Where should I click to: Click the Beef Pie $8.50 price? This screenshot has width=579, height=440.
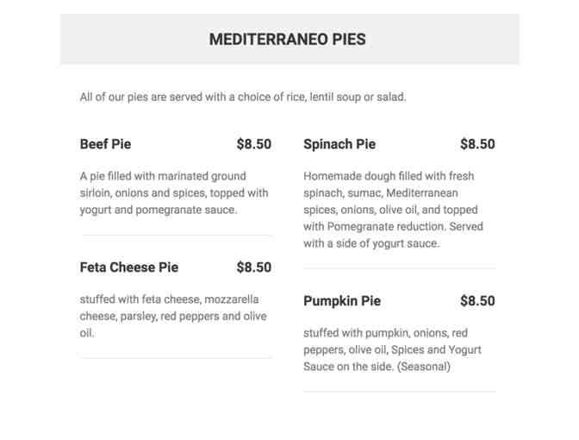coord(253,144)
